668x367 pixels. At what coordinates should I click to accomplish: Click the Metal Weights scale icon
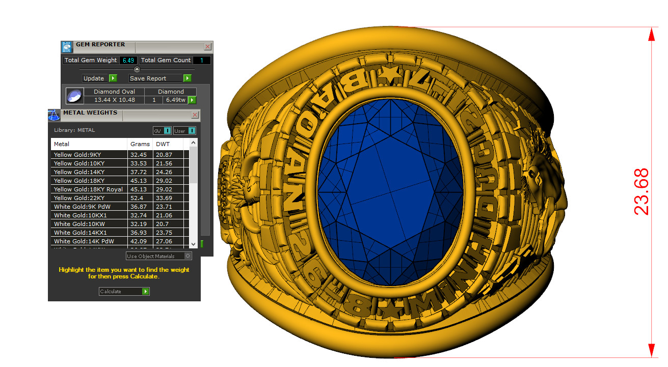point(54,115)
